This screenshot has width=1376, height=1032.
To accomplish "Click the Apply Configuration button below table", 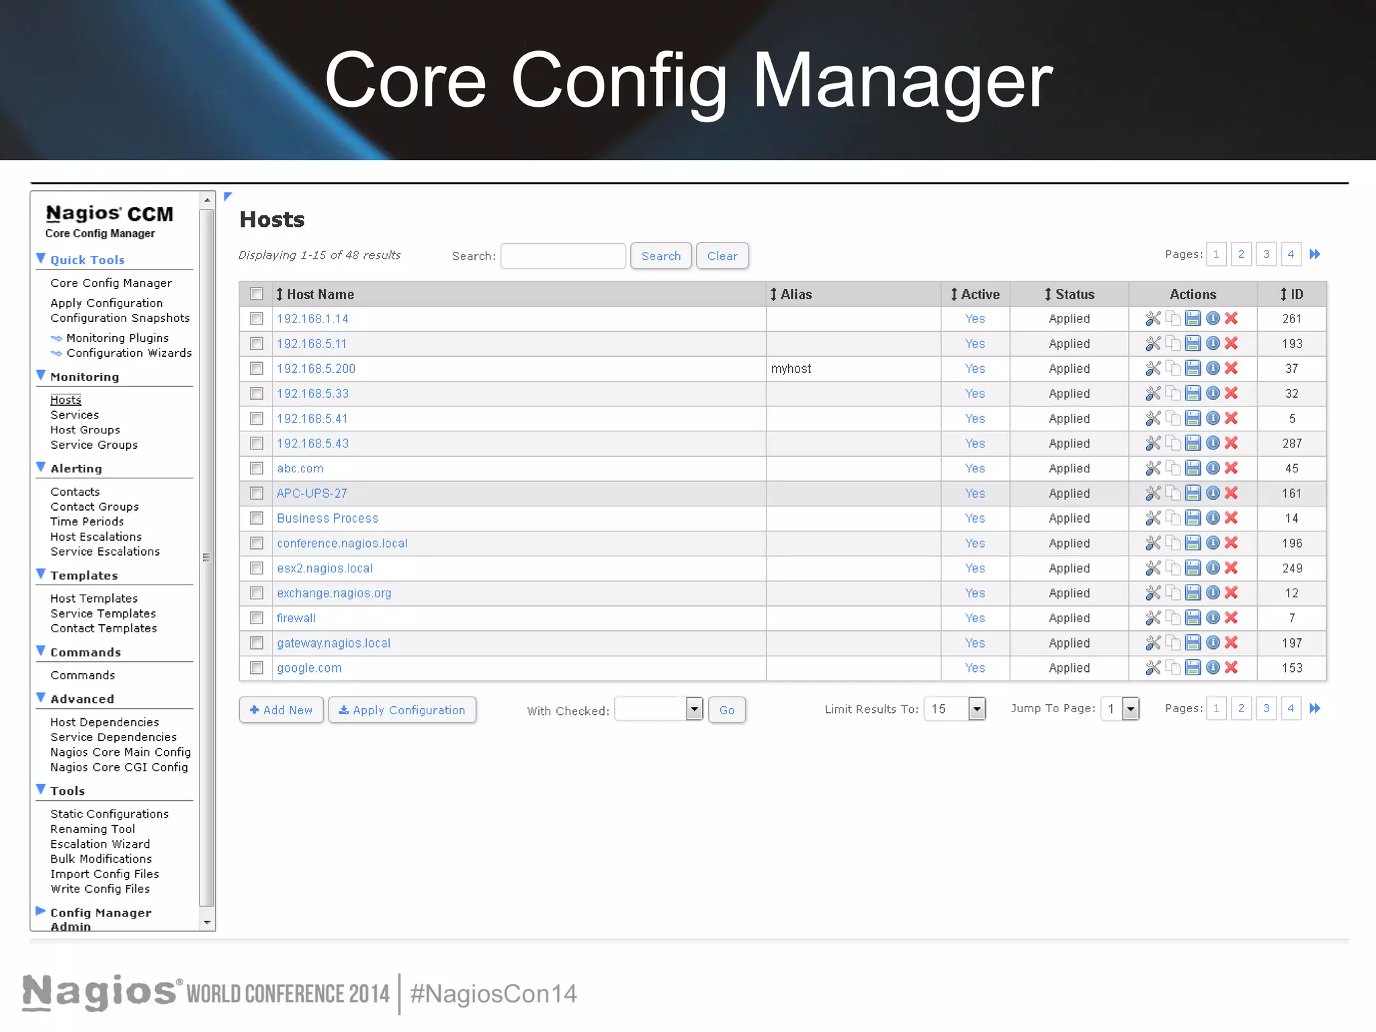I will pos(402,710).
